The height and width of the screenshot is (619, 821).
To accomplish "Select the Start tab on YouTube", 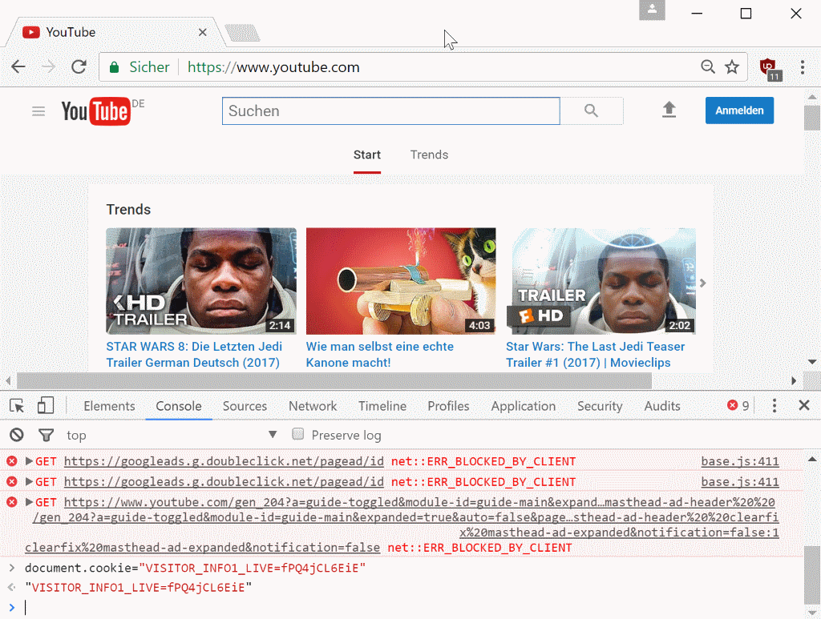I will click(367, 155).
